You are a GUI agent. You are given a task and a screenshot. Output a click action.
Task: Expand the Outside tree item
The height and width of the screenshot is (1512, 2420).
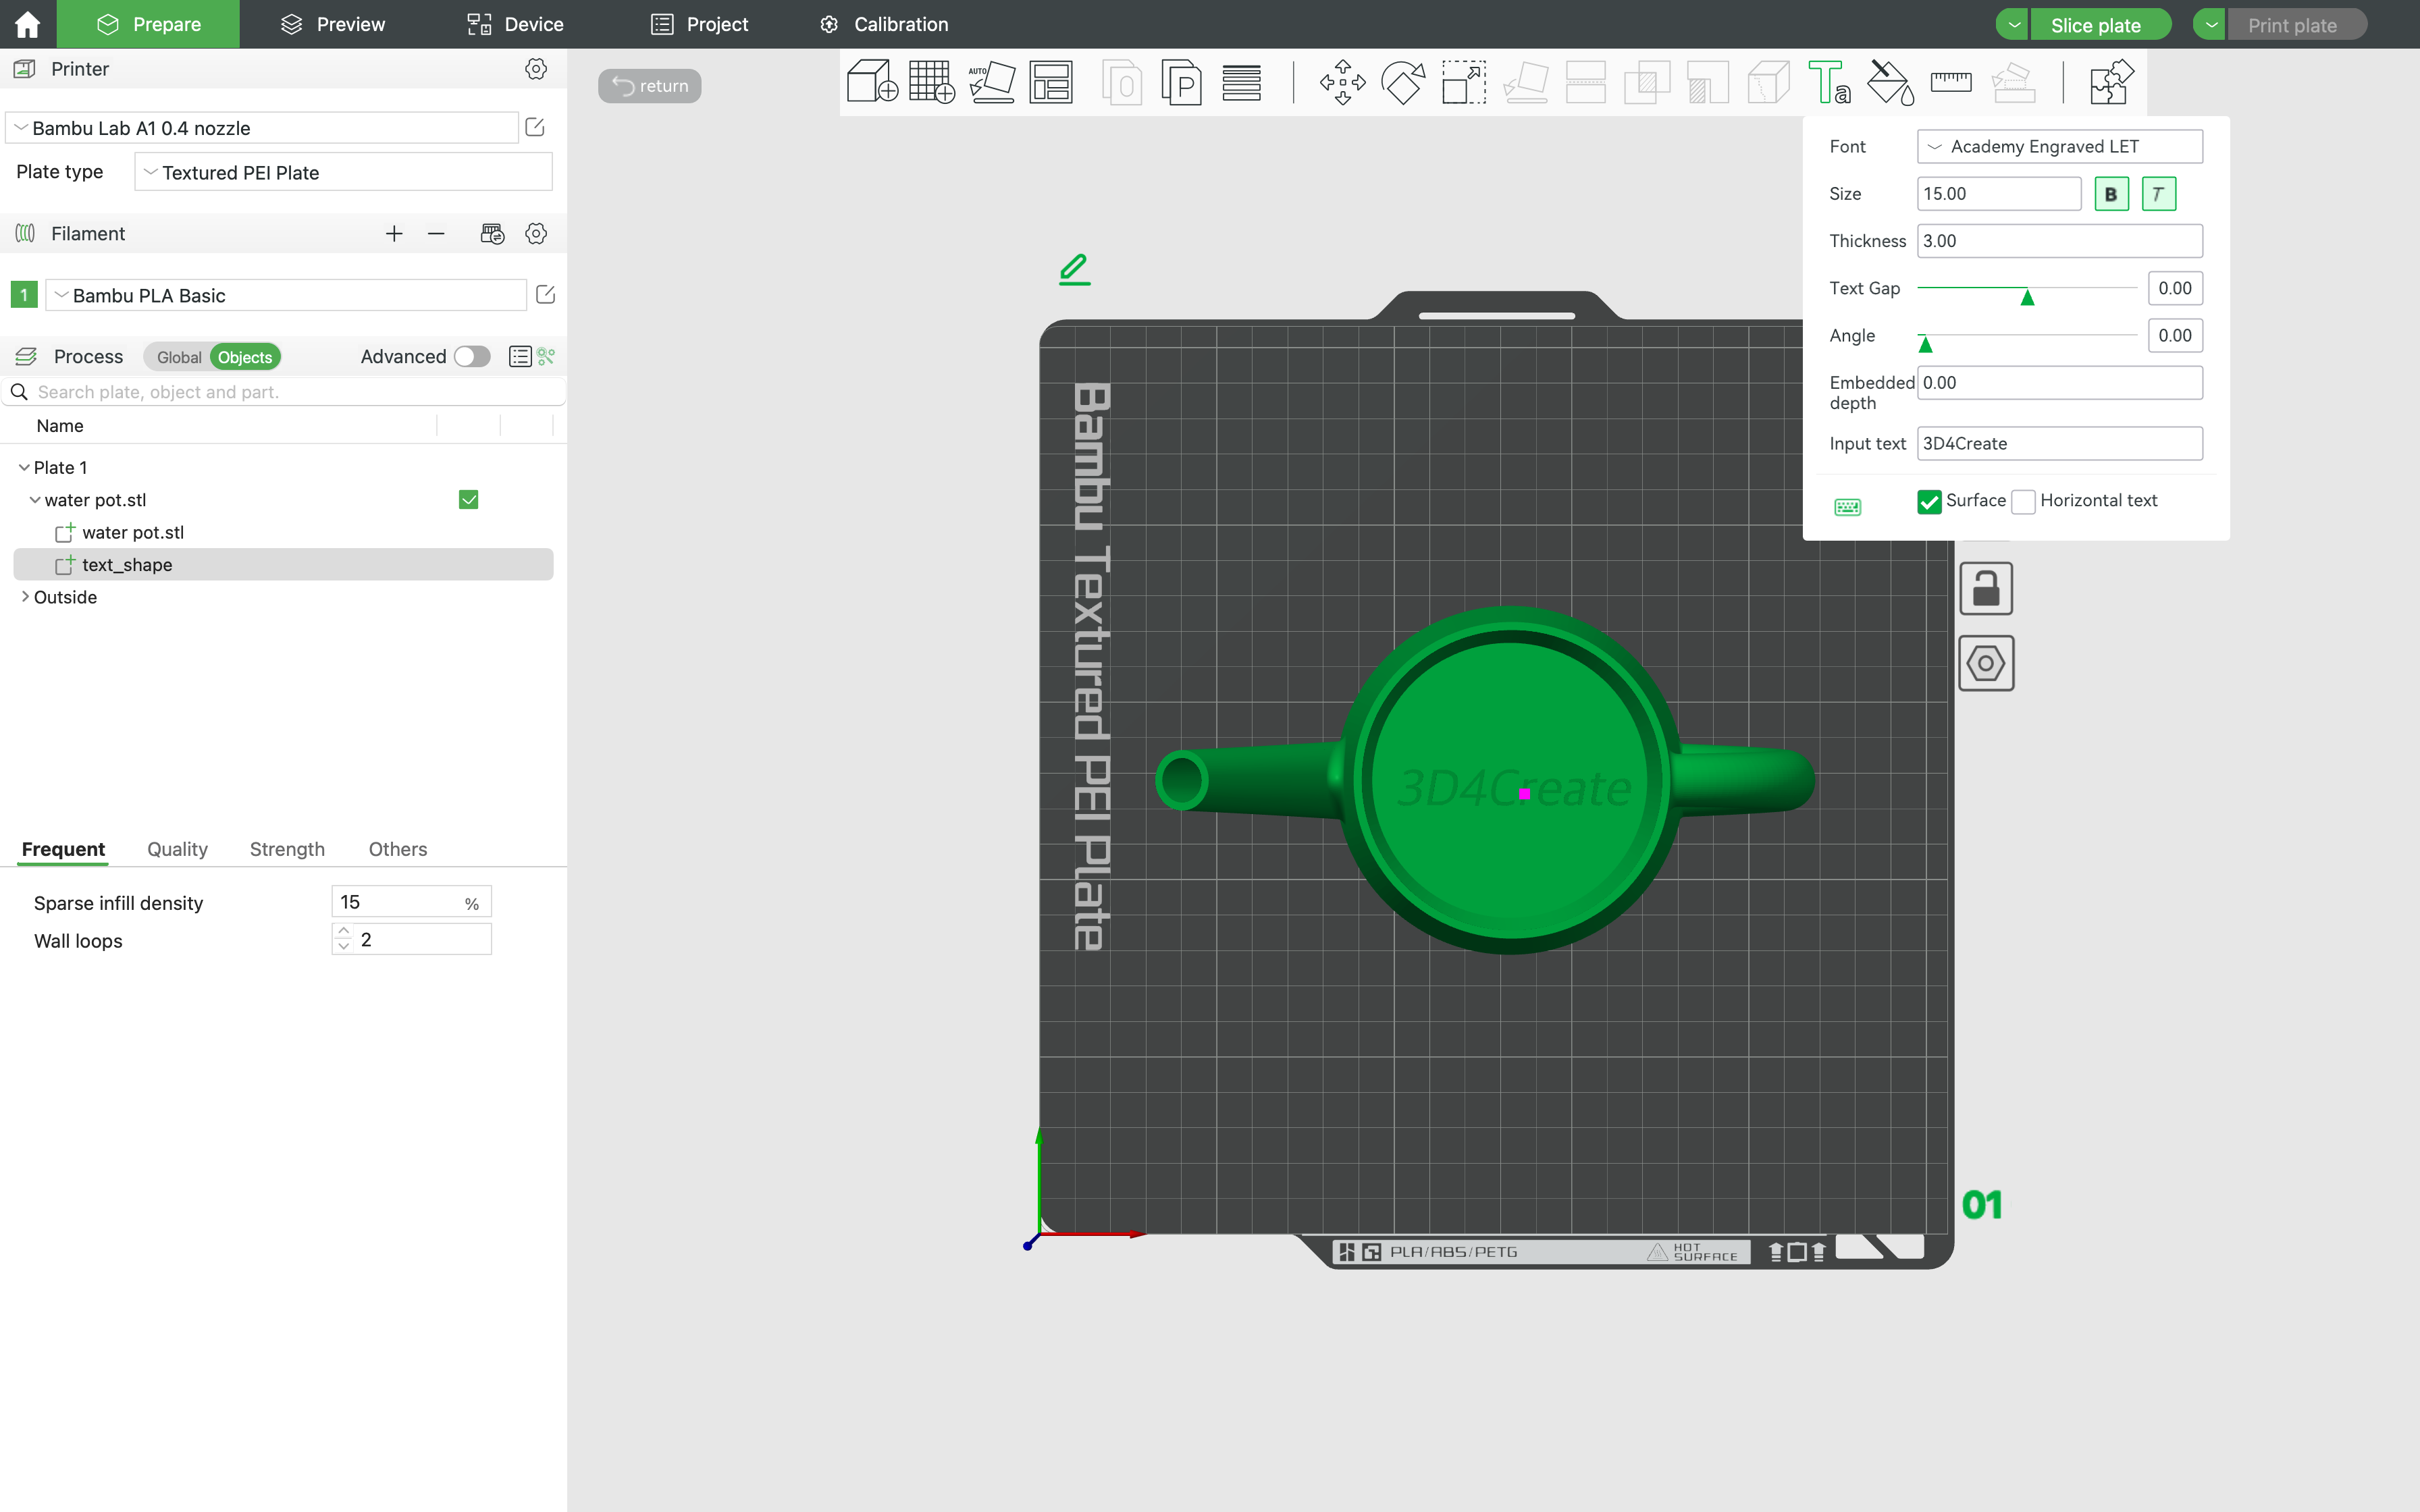[x=25, y=597]
